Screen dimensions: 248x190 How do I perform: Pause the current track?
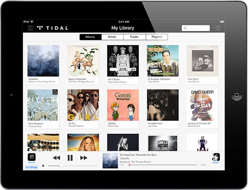click(x=70, y=158)
